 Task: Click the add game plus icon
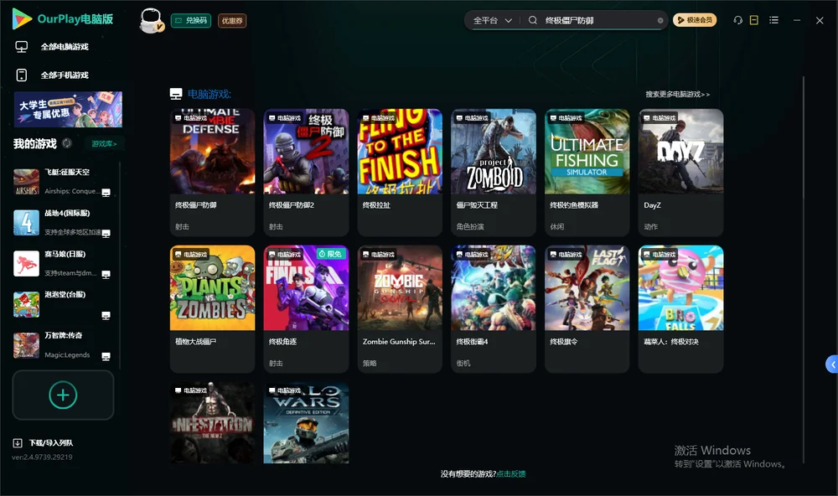[63, 395]
